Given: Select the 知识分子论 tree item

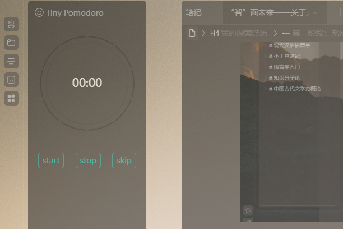Looking at the screenshot, I should coord(286,78).
